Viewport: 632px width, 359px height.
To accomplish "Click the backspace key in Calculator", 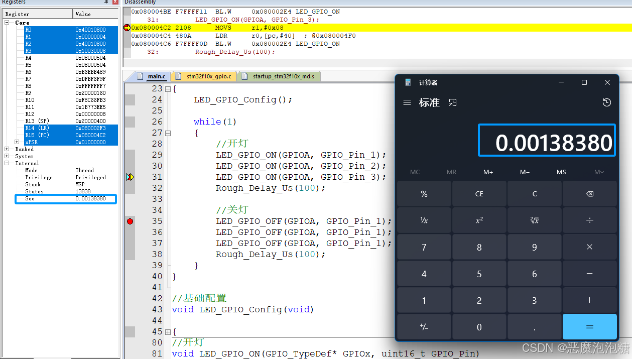I will coord(589,194).
